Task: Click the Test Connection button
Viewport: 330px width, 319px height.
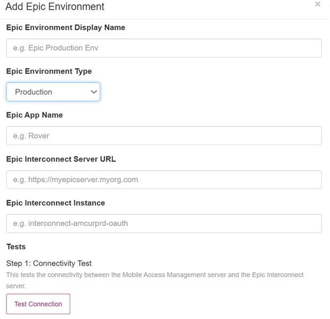Action: (x=38, y=304)
